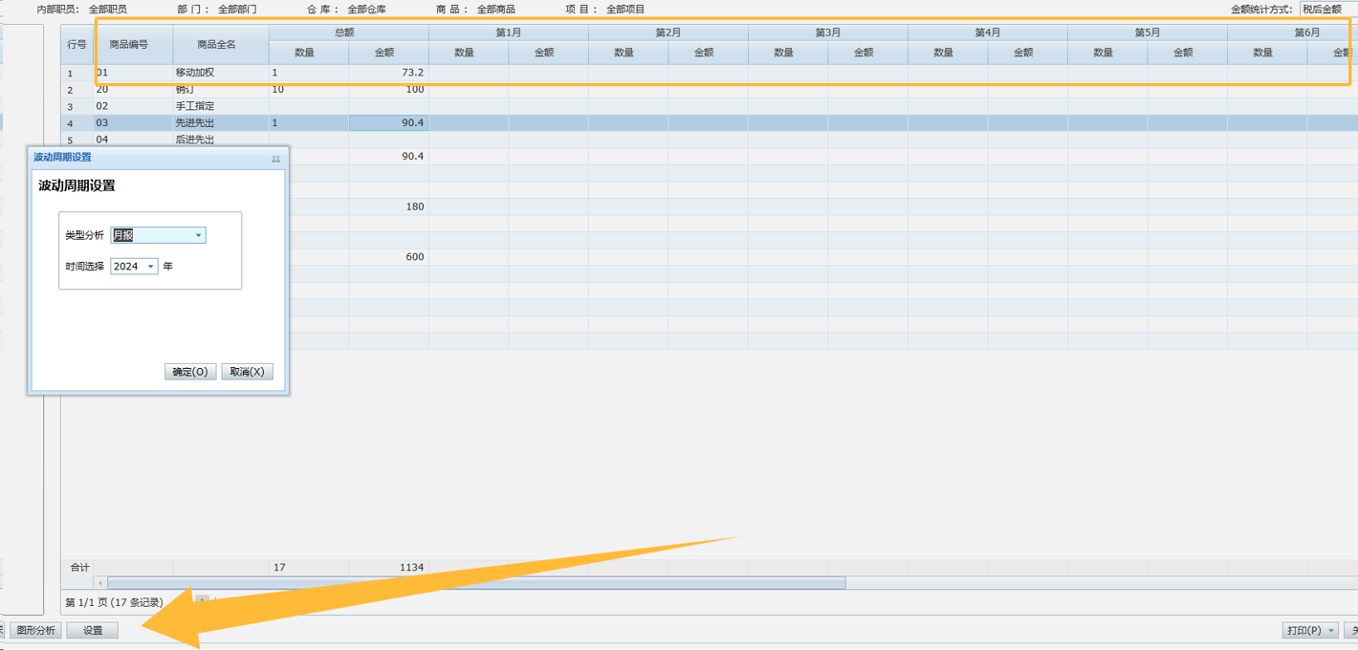Open the 图形分析 chart analysis button

[36, 631]
